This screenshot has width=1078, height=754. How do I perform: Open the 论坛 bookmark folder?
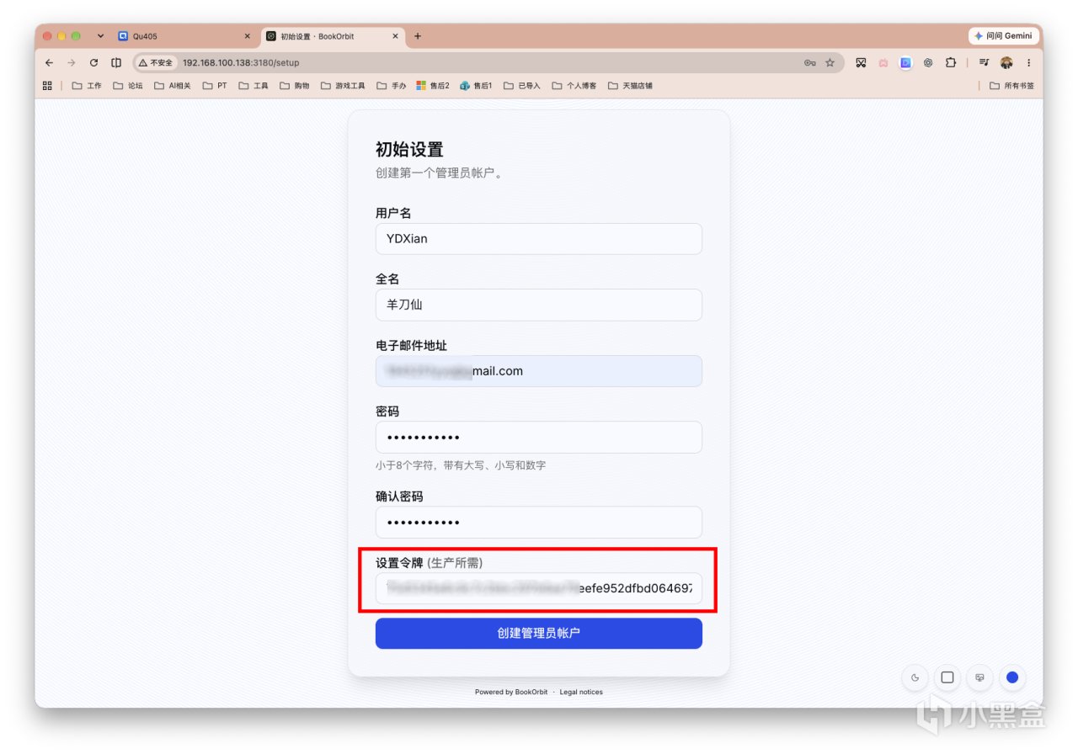[x=128, y=85]
